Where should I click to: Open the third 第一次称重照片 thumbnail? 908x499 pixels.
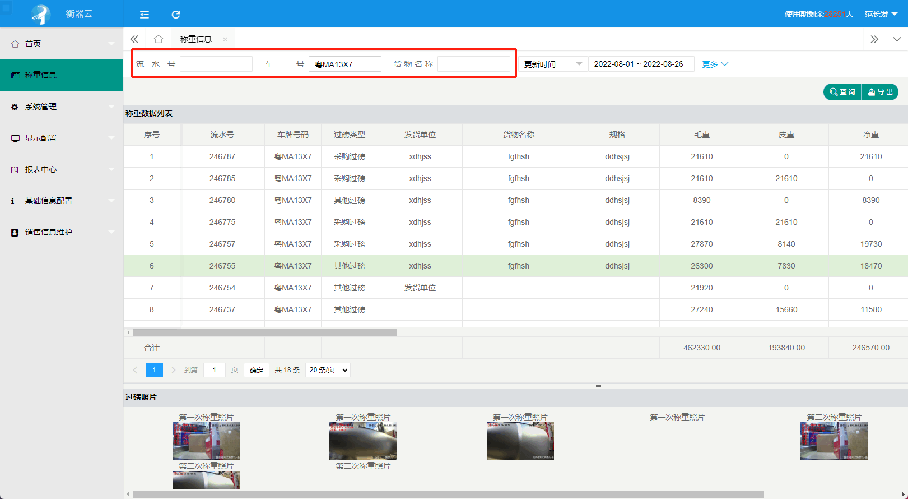[520, 441]
